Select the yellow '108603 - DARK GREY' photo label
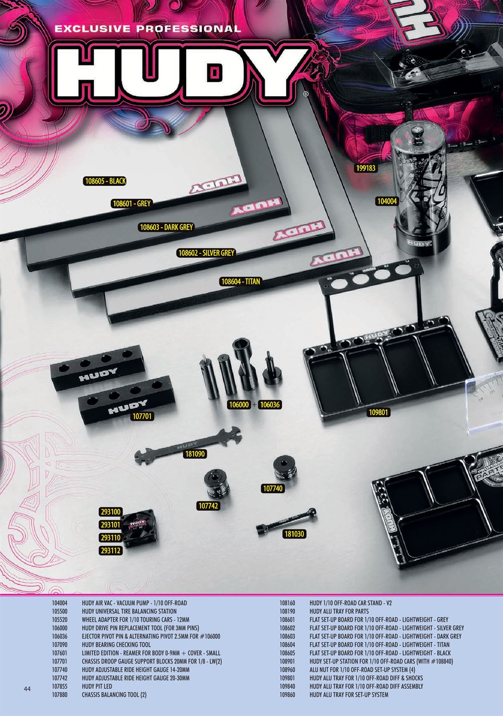 [x=166, y=227]
